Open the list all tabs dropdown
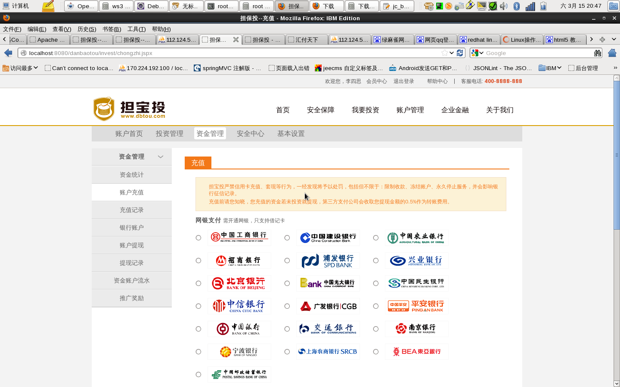The height and width of the screenshot is (387, 620). 614,40
